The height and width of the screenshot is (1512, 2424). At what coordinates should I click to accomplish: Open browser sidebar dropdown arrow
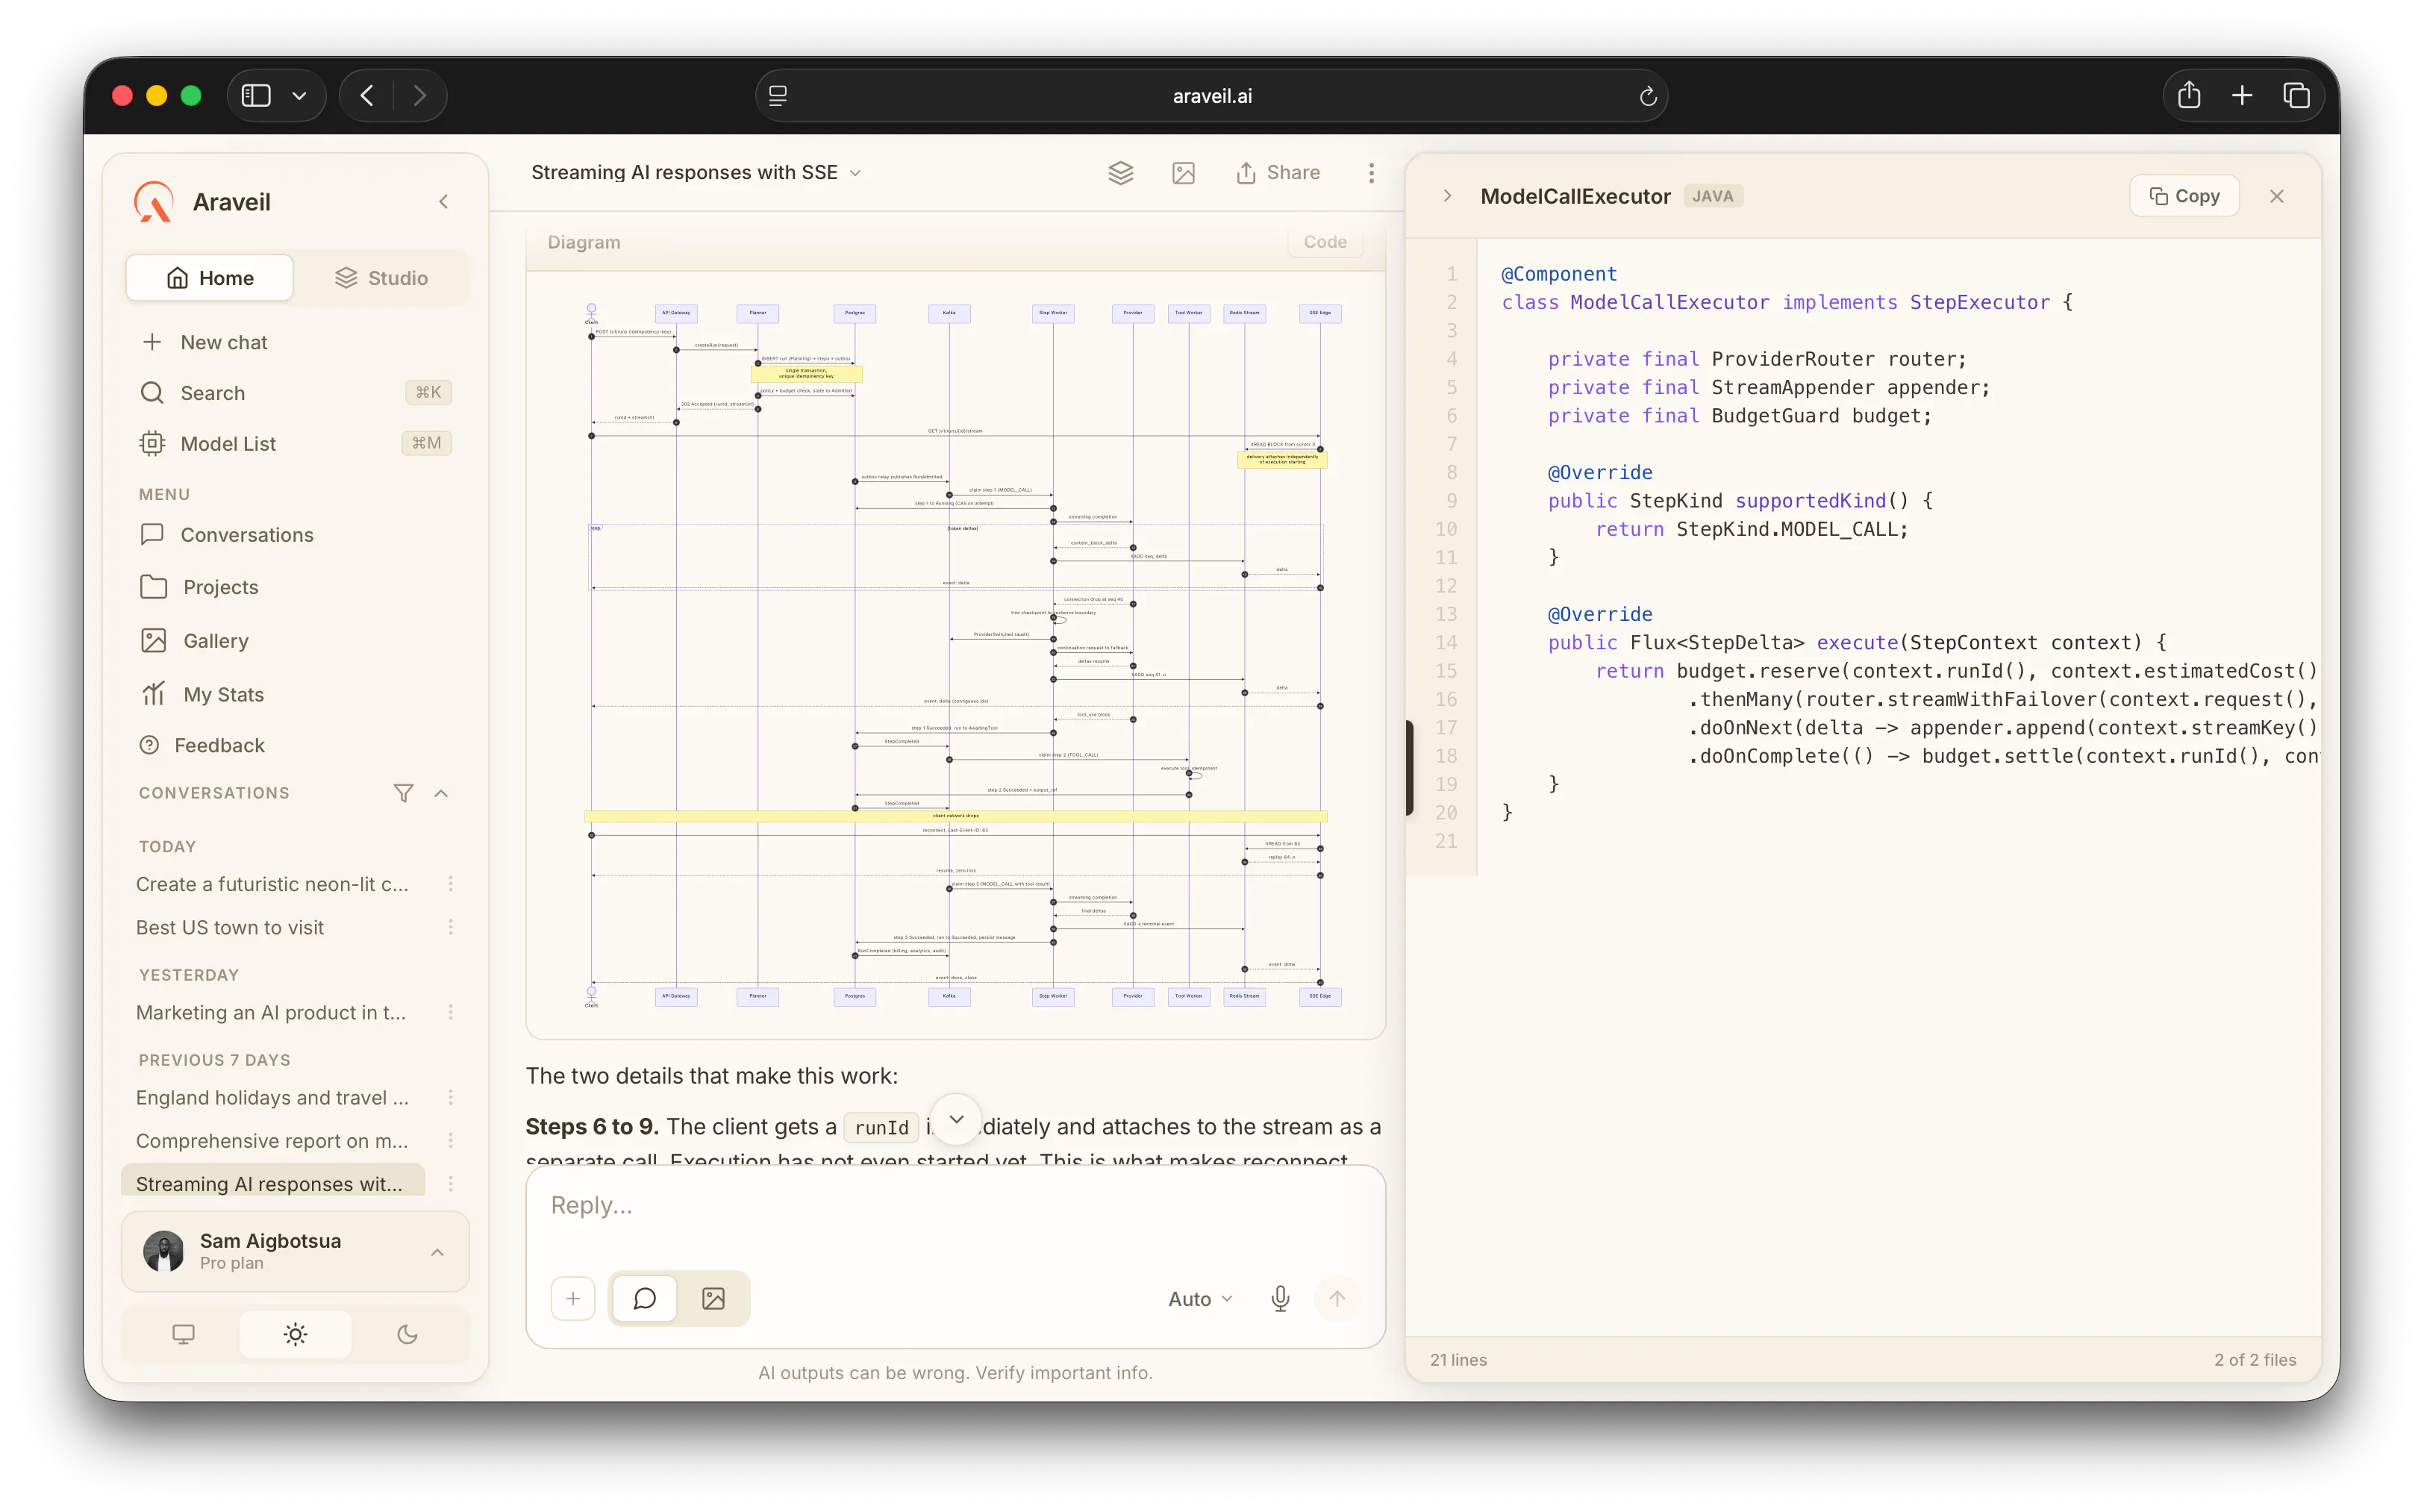299,95
